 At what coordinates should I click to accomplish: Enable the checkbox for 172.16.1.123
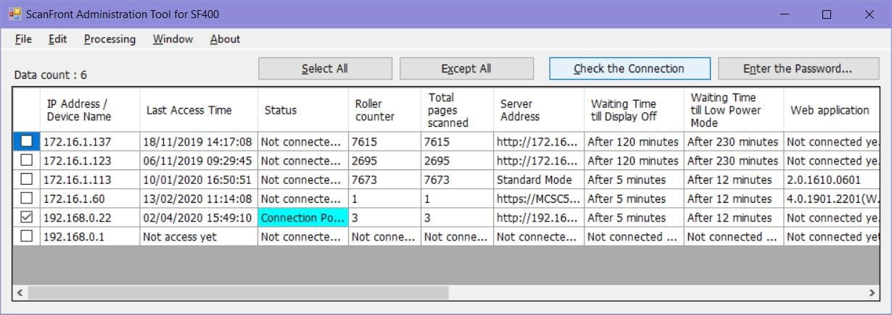[26, 161]
